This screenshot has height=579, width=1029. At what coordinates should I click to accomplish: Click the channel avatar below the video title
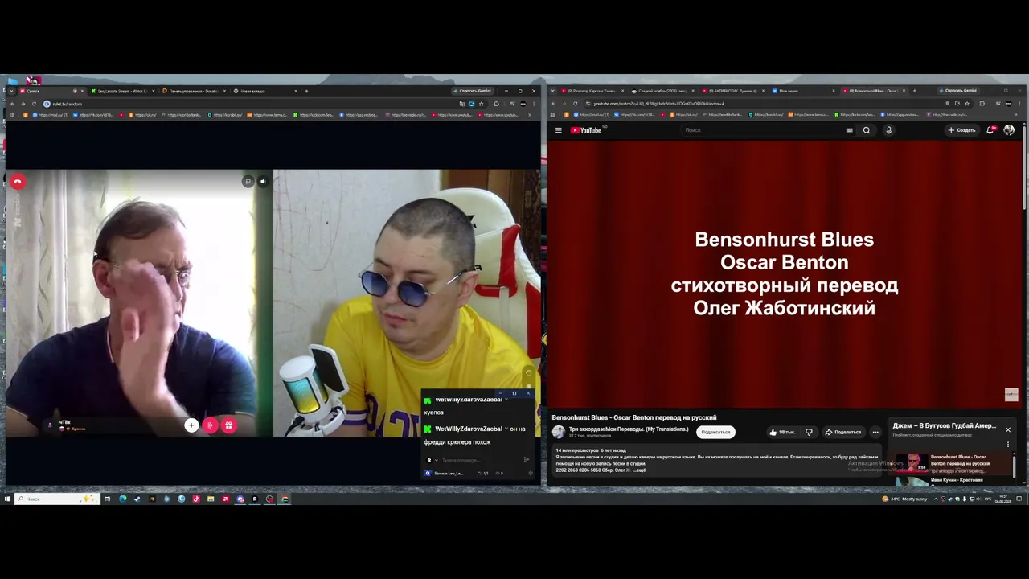(559, 432)
